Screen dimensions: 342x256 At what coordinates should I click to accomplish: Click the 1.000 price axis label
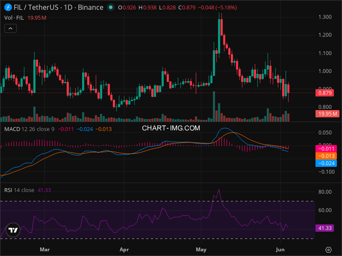coord(325,71)
